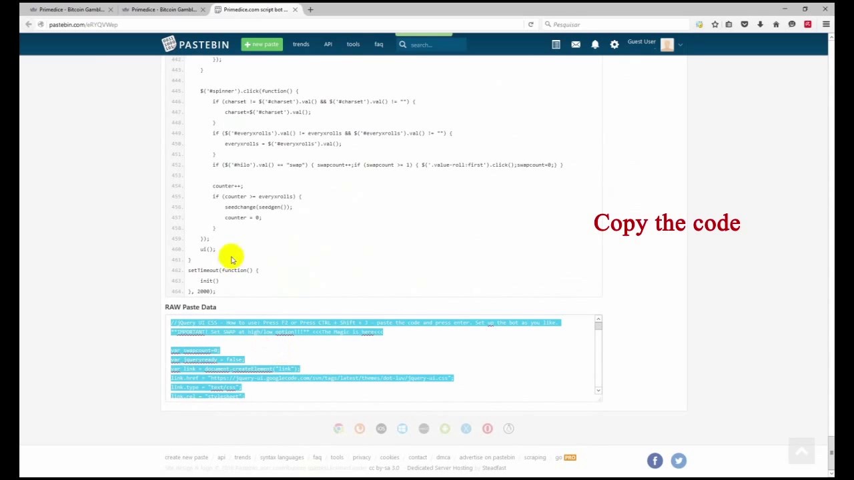854x480 pixels.
Task: Click the Pesquisar browser search box
Action: [617, 25]
